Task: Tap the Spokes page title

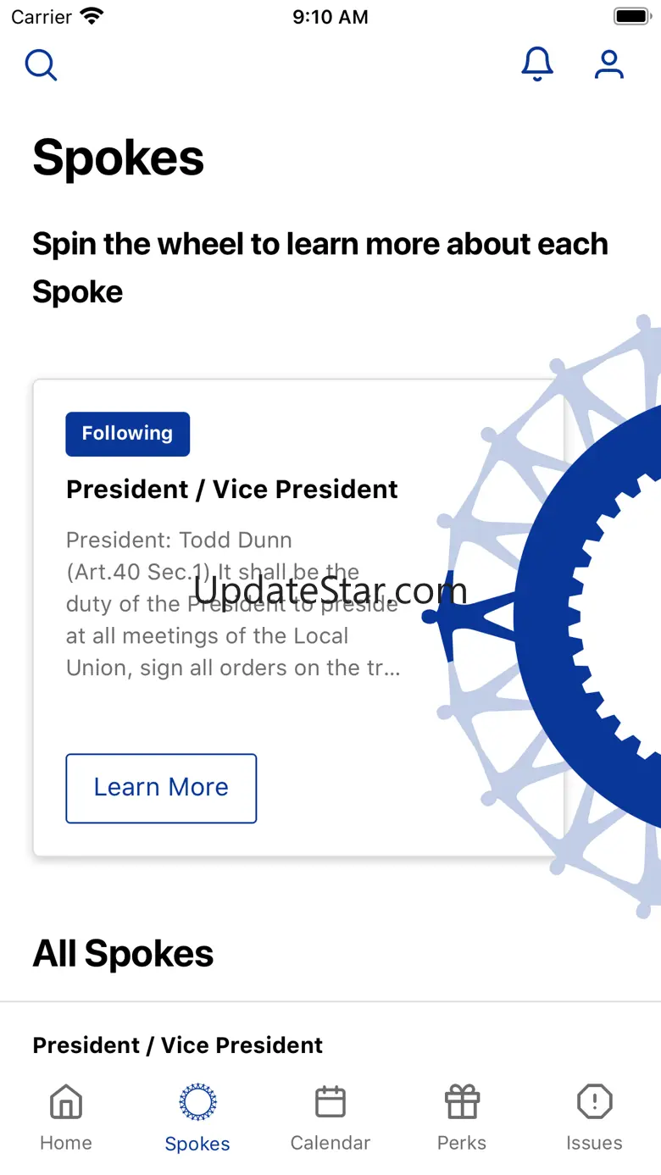Action: point(119,158)
